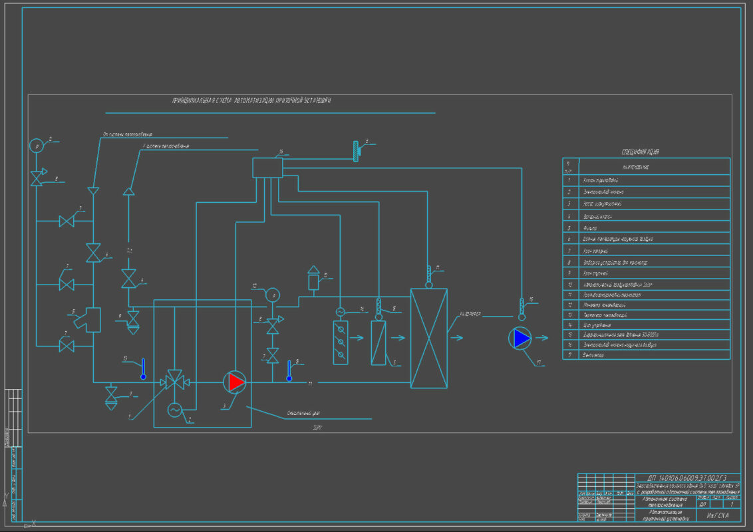Select the red circulation pump symbol
This screenshot has width=753, height=532.
pos(234,382)
